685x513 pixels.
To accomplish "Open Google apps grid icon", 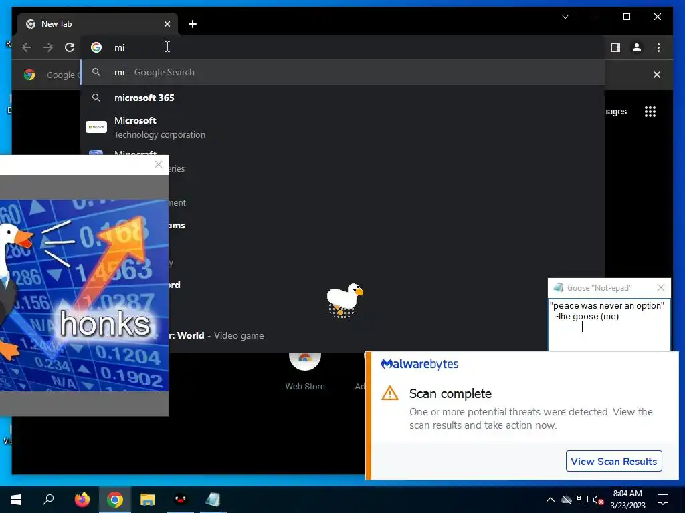I will tap(650, 112).
